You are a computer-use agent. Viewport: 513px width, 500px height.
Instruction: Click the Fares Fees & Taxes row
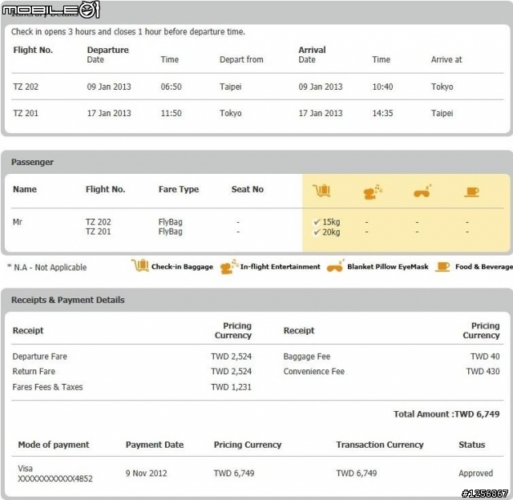coord(131,387)
